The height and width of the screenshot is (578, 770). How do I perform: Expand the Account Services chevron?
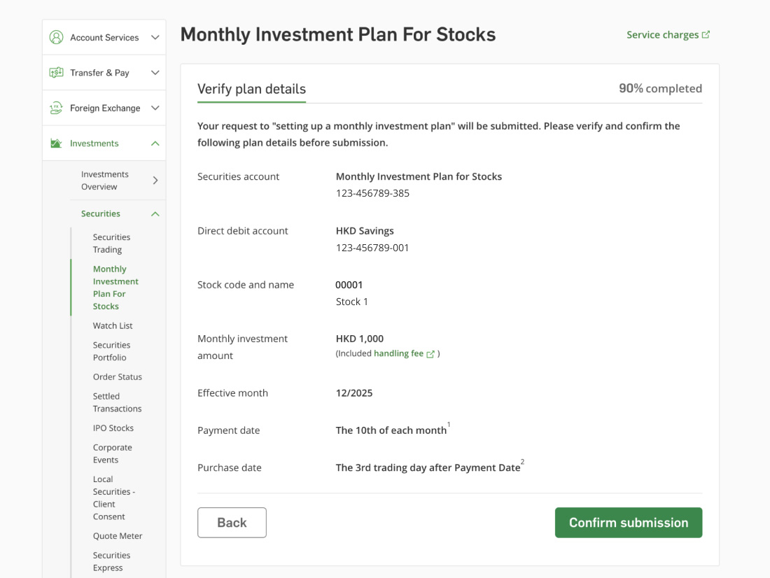[155, 38]
